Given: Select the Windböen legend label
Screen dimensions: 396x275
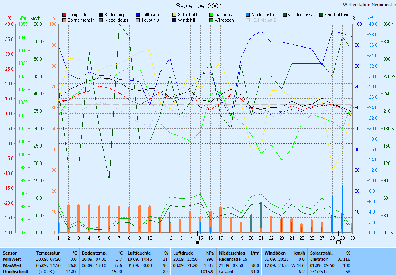Looking at the screenshot, I should click(224, 20).
